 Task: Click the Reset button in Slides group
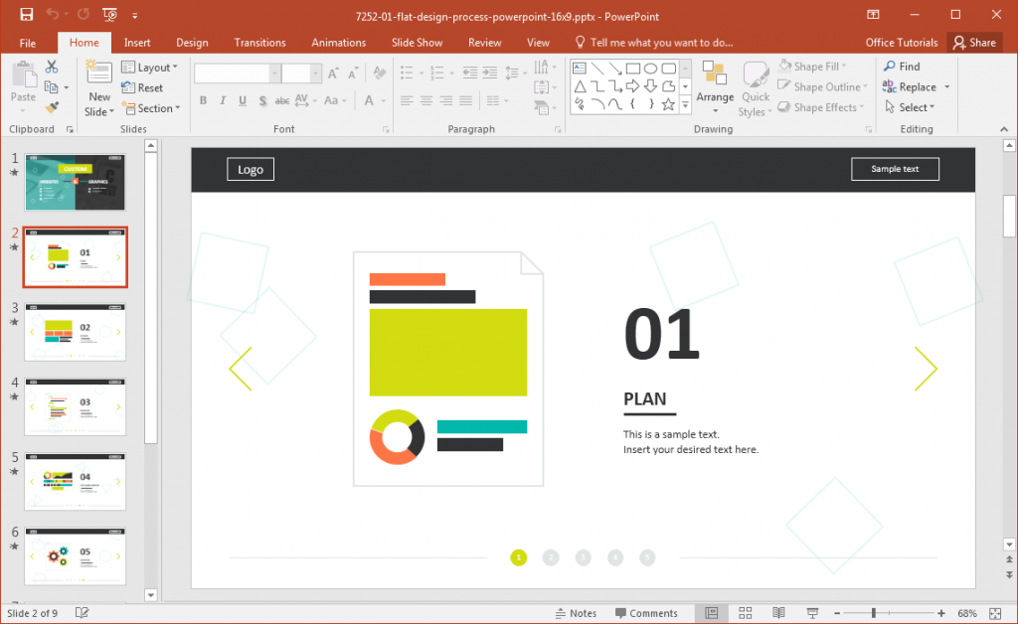coord(143,87)
